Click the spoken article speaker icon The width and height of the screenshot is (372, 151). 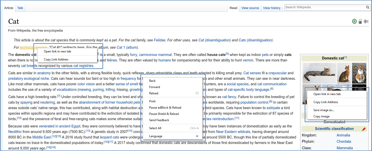pos(366,21)
